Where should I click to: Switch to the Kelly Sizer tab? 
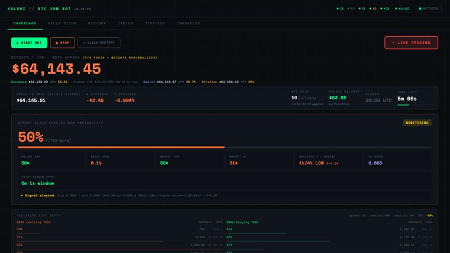coord(62,23)
